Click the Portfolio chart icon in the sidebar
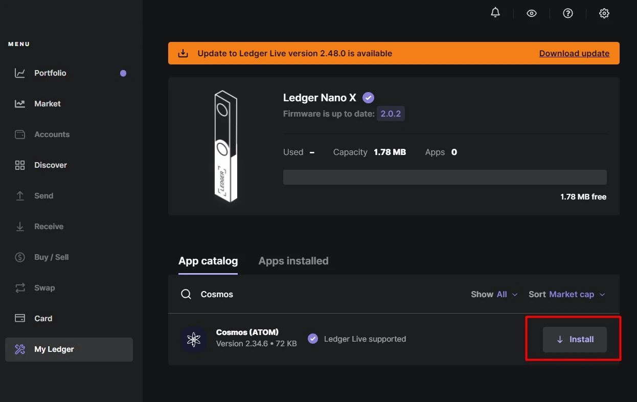 20,73
